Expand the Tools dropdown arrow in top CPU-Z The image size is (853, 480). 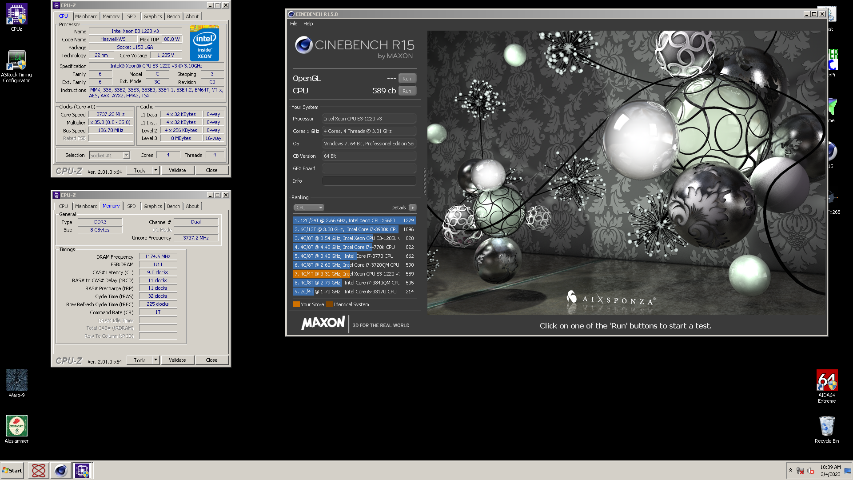coord(155,170)
